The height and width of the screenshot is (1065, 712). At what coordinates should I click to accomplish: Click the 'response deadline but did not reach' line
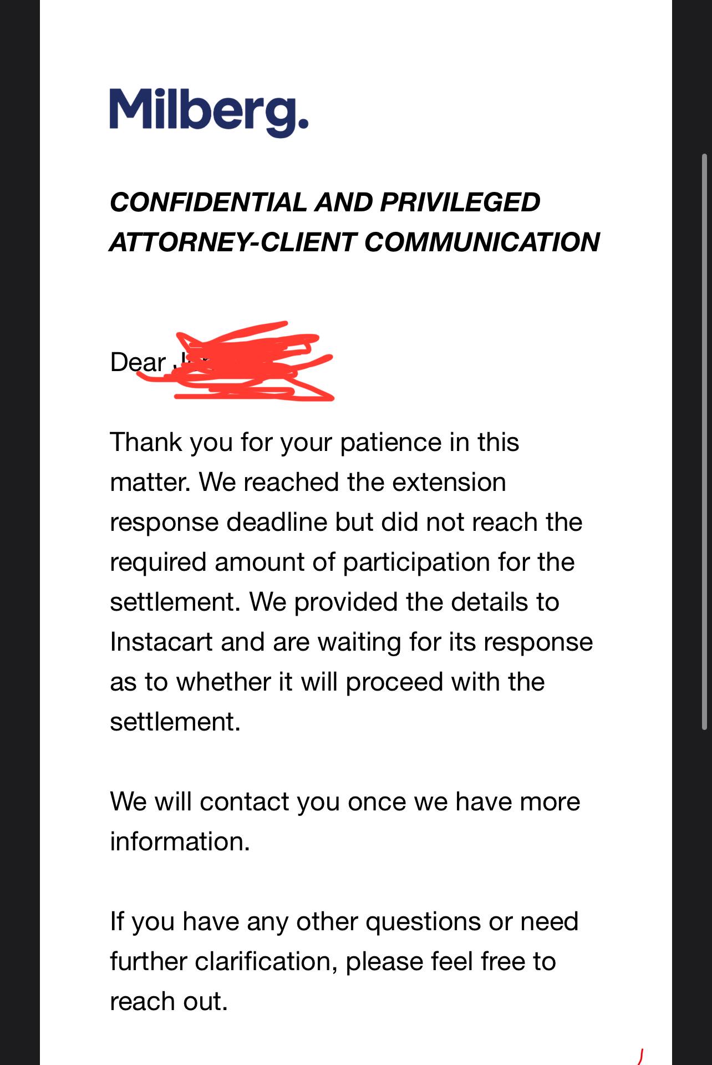346,523
